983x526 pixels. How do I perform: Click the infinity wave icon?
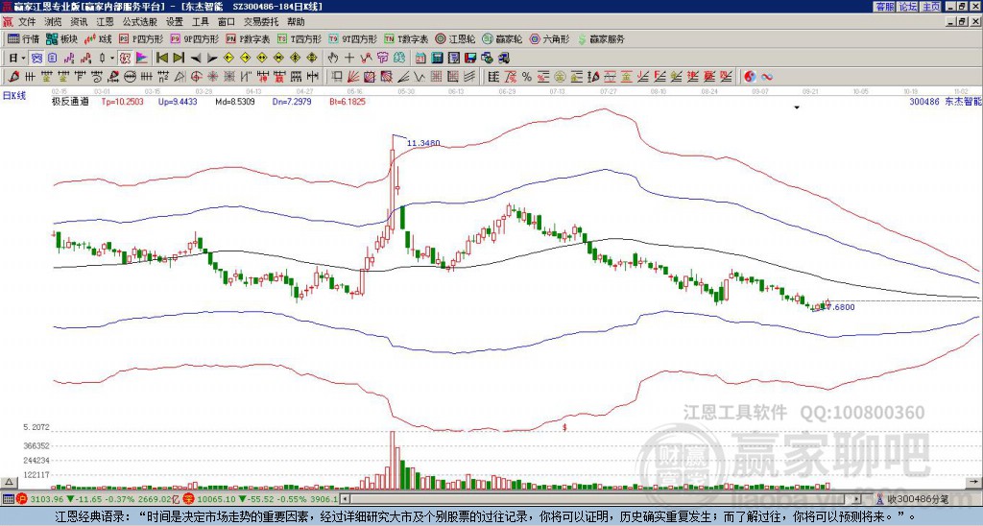(767, 77)
